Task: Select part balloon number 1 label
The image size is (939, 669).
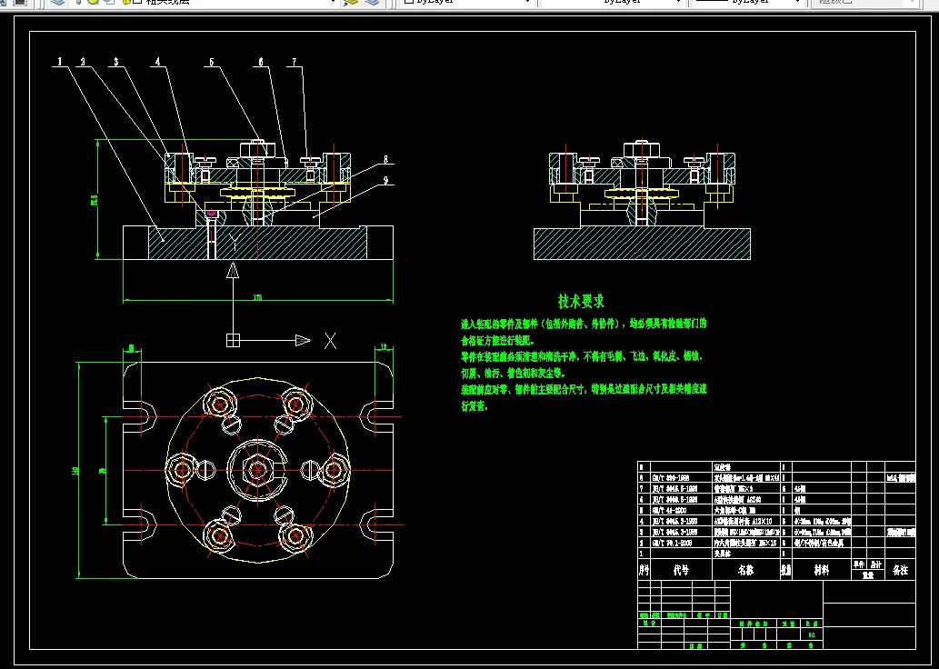Action: click(x=60, y=63)
